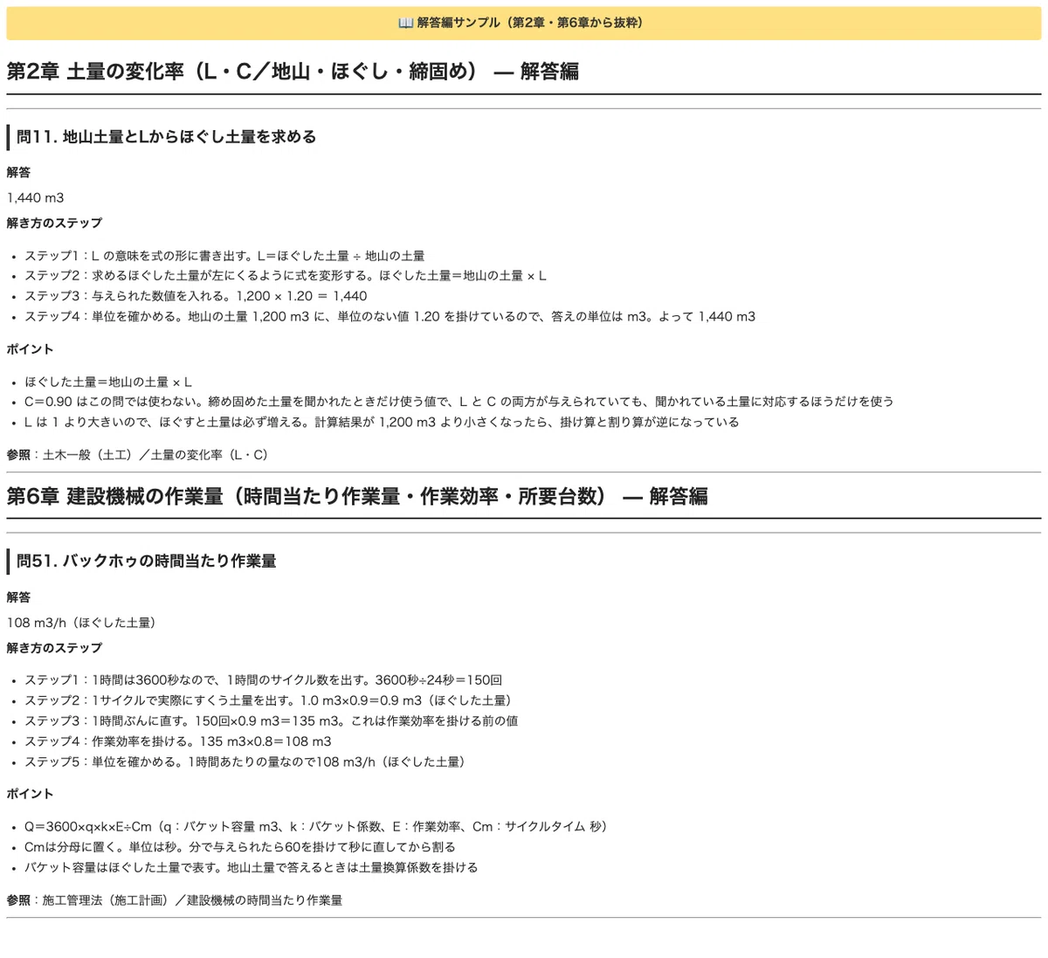Select the point ほぐした土量＝地山の土量 × L
The width and height of the screenshot is (1048, 958).
108,382
